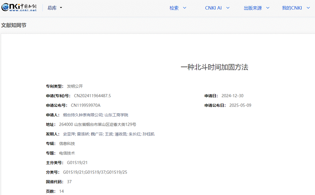Click the CNKI 中国知网 logo

coord(19,8)
